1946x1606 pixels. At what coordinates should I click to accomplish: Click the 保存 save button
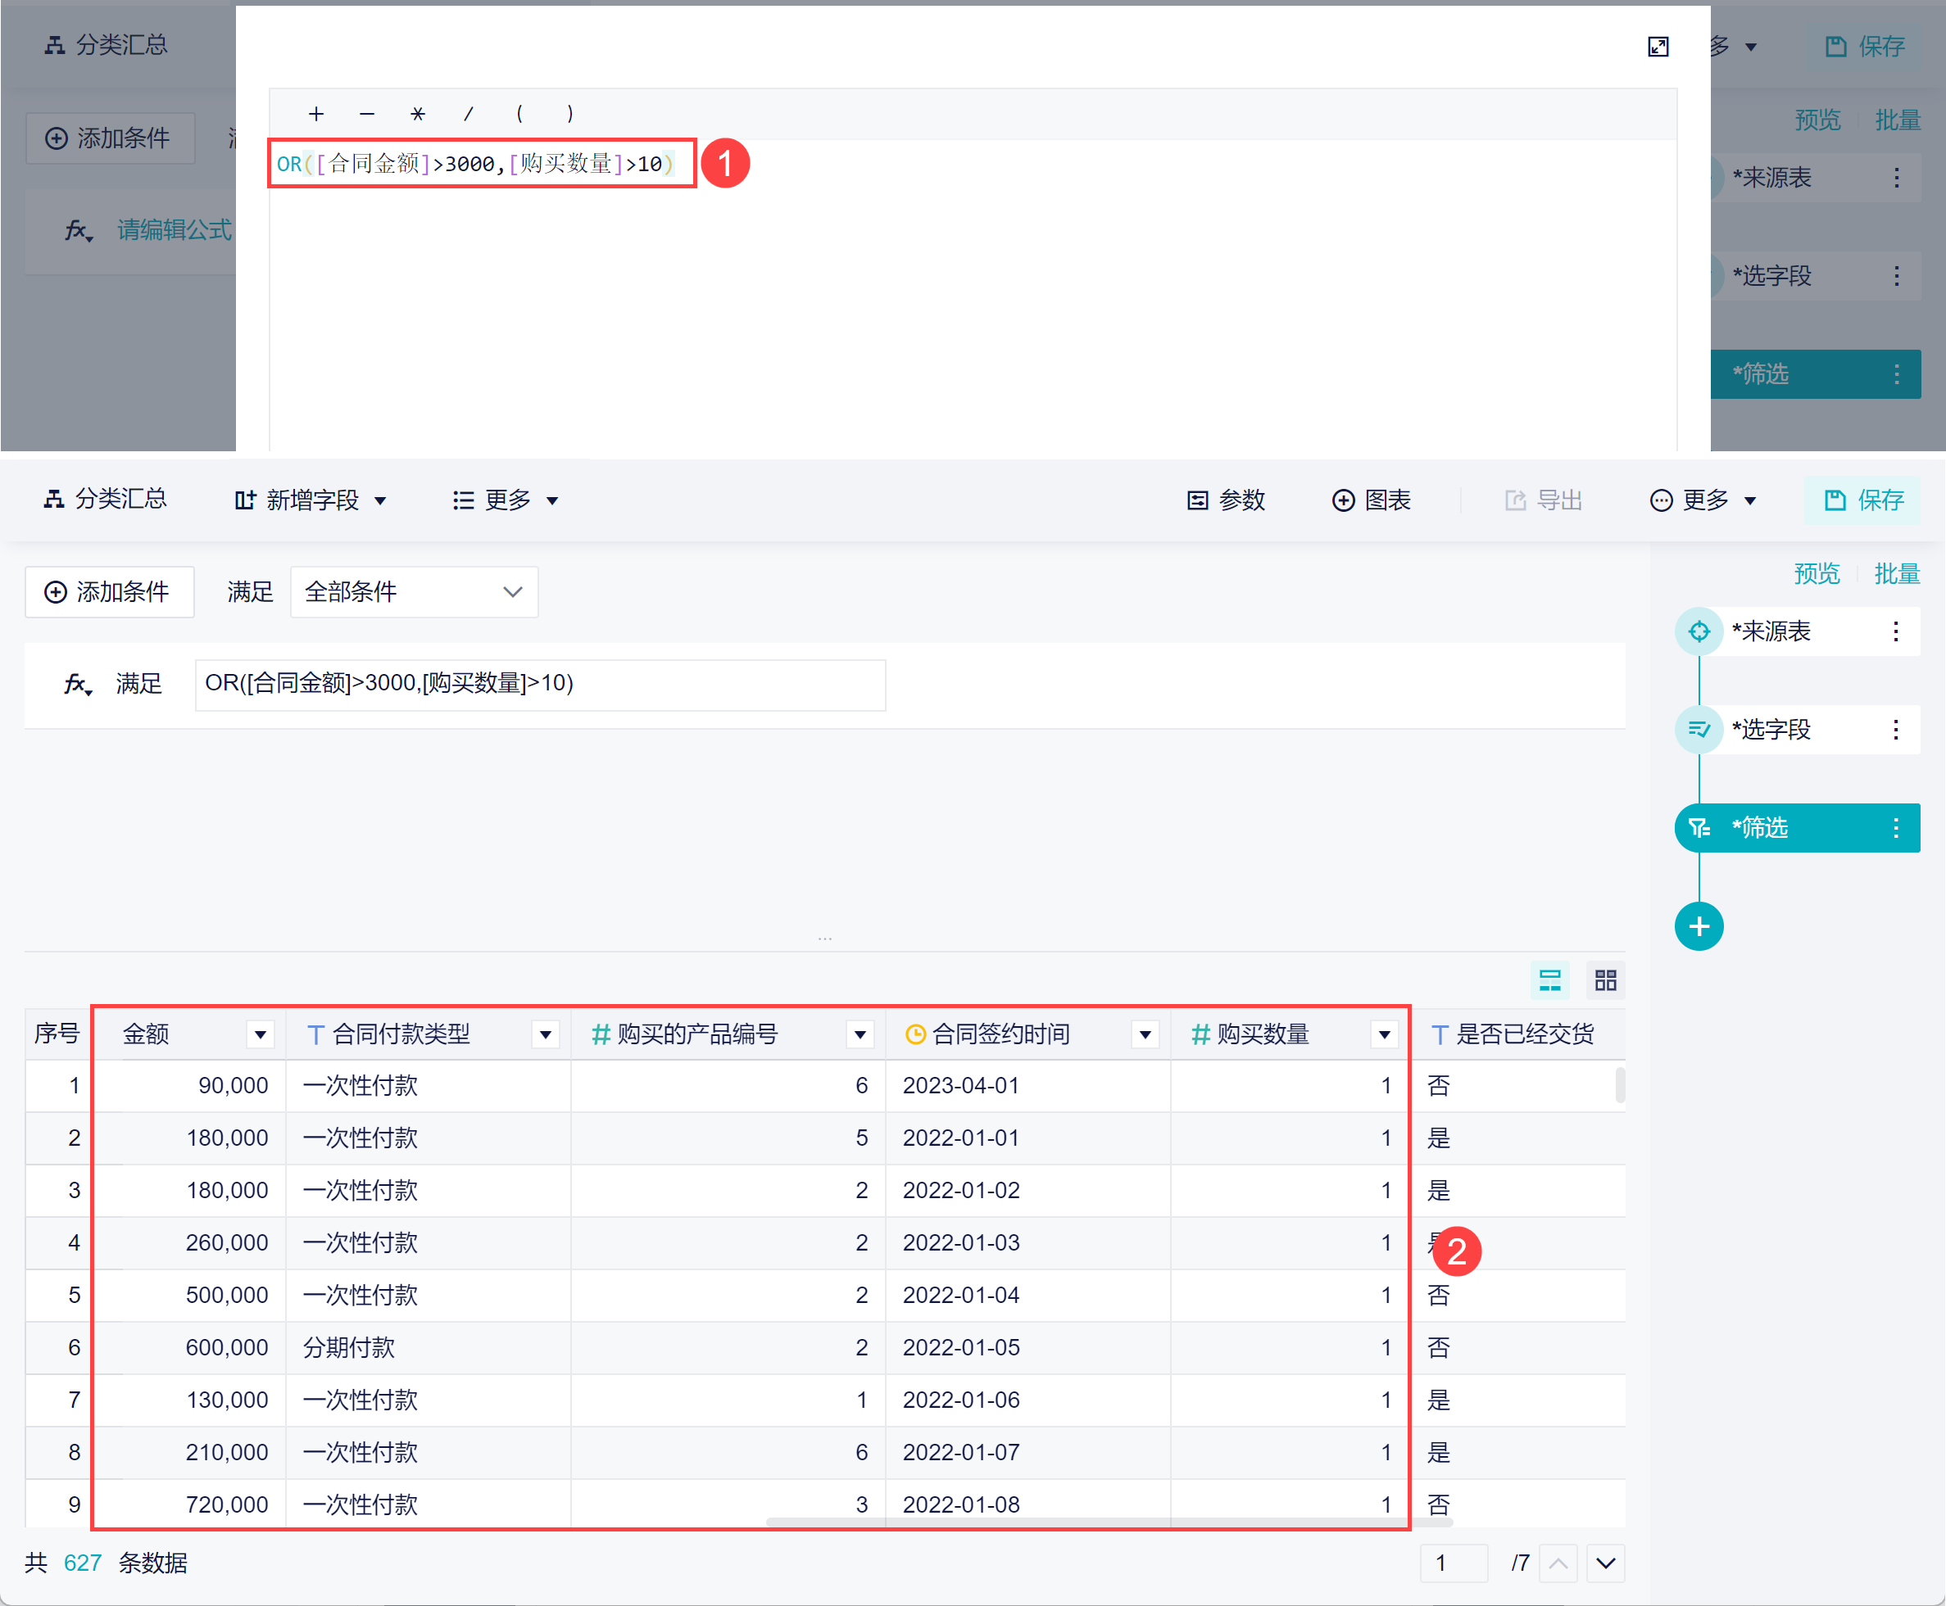point(1862,500)
